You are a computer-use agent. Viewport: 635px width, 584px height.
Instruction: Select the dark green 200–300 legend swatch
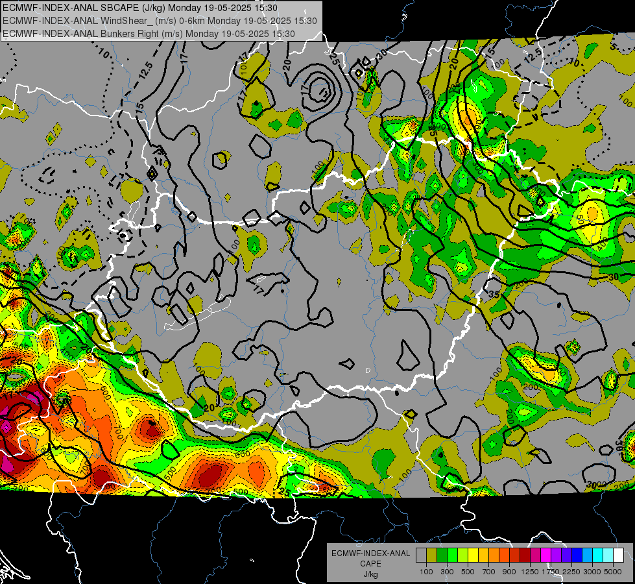(442, 555)
